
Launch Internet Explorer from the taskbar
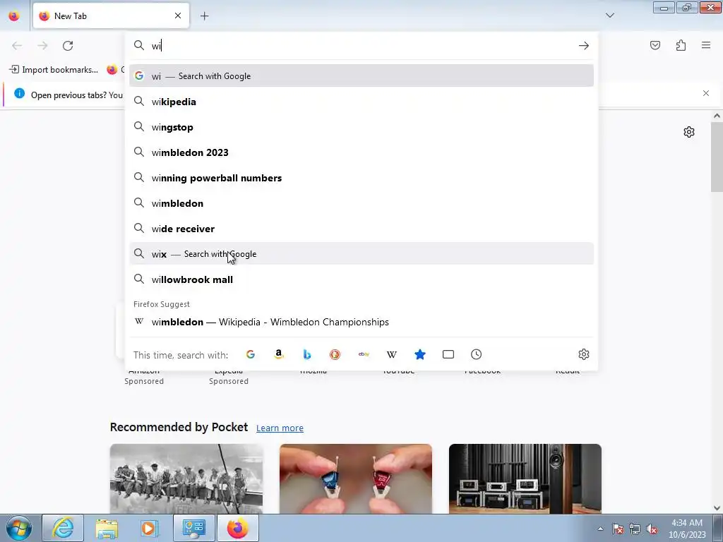tap(63, 528)
